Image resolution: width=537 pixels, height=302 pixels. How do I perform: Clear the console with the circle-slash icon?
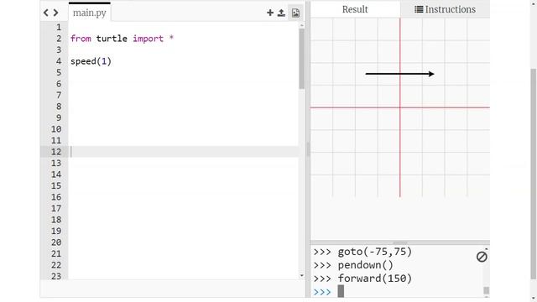coord(482,257)
